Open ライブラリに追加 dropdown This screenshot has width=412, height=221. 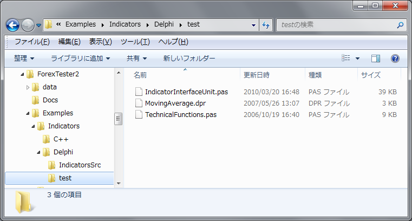coord(80,58)
